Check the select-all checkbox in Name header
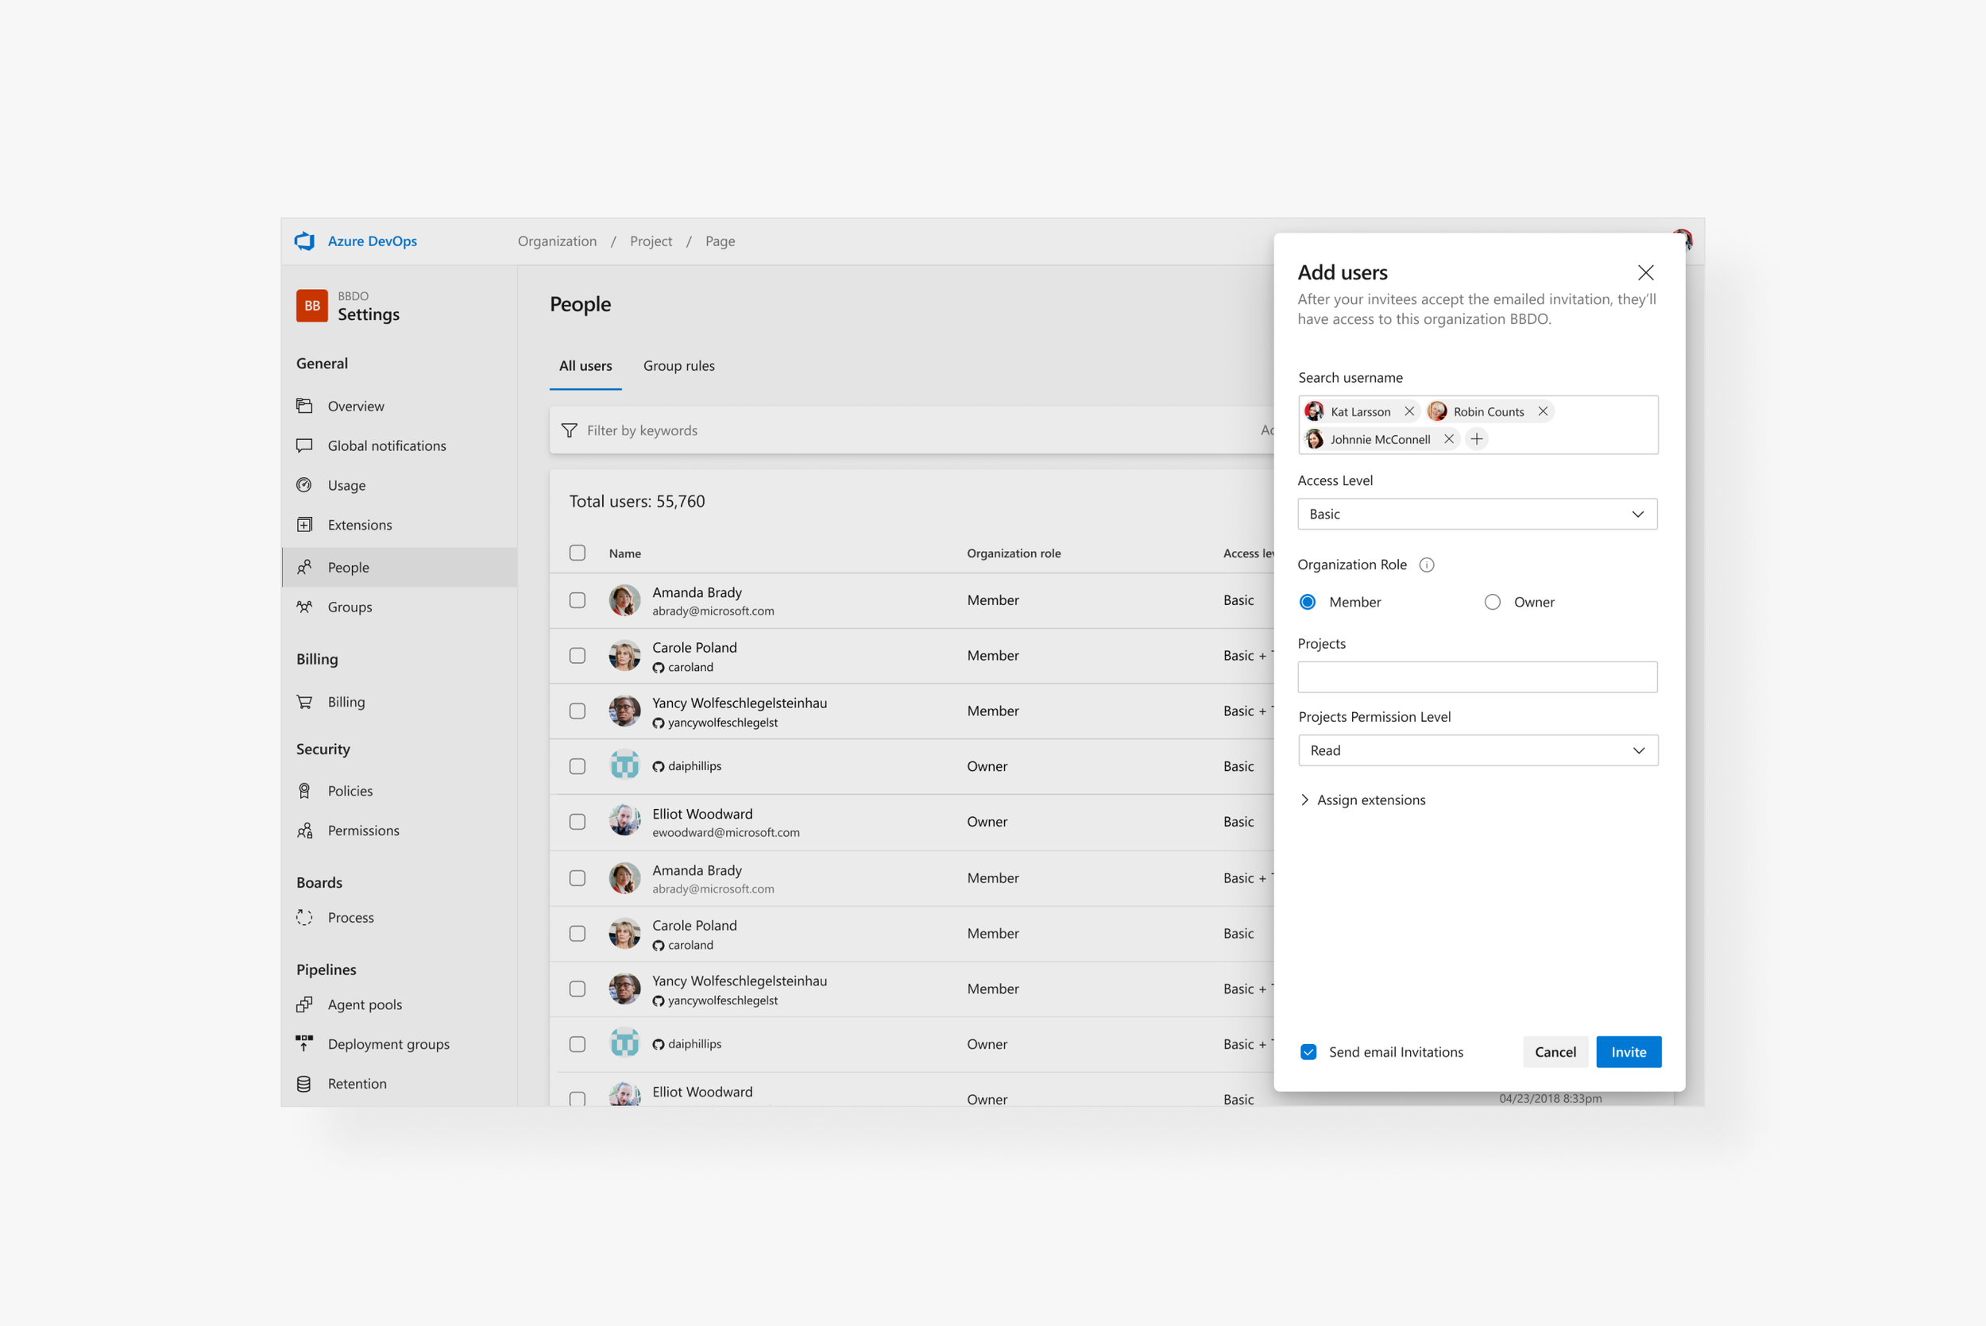 coord(578,553)
